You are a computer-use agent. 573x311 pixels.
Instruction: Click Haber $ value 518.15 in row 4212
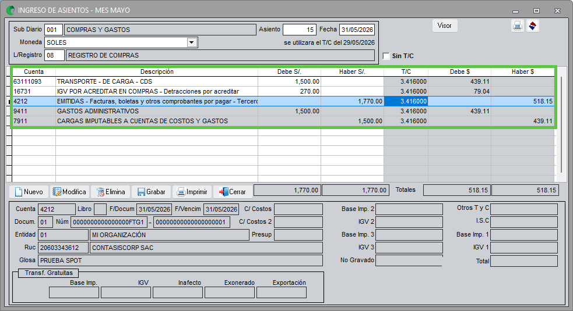[x=522, y=101]
